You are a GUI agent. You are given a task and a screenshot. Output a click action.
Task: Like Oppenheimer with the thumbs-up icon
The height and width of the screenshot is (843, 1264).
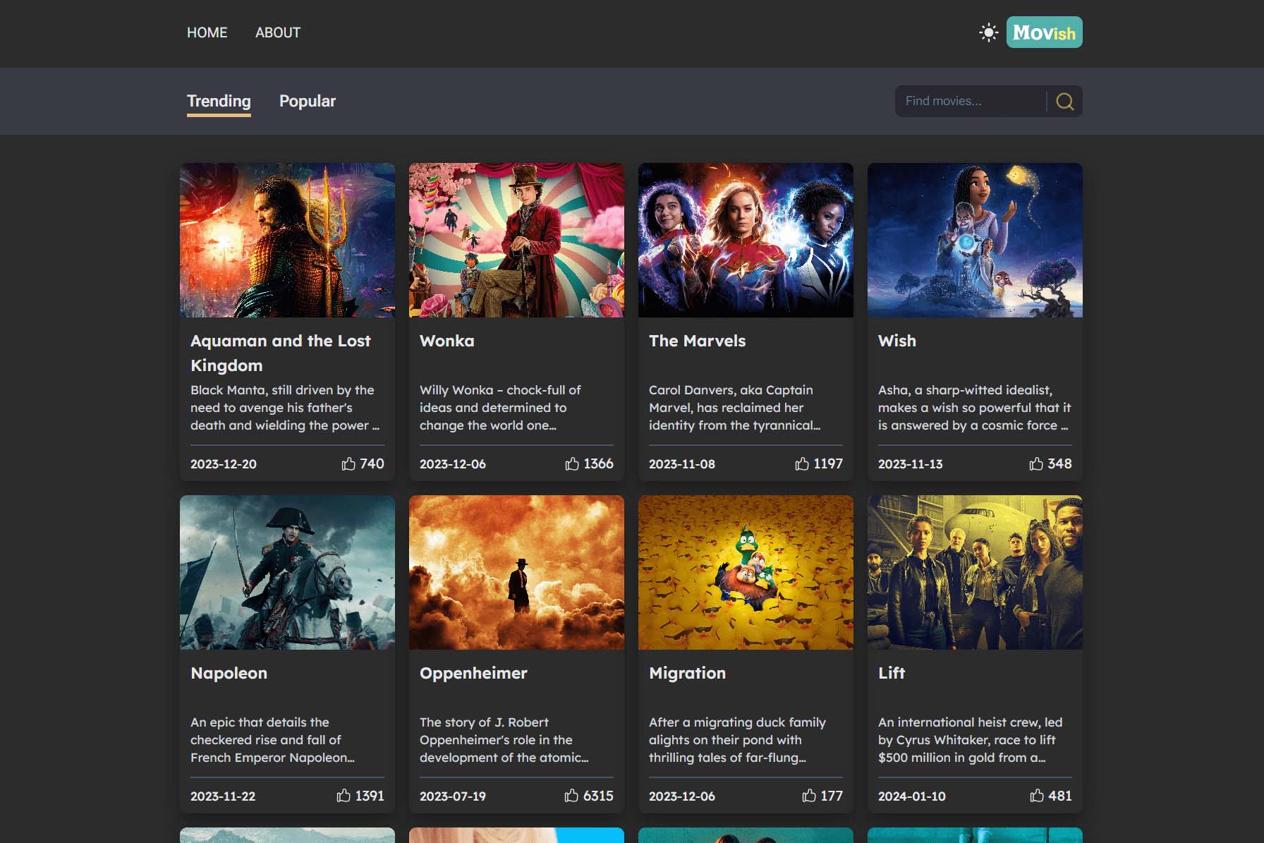click(x=572, y=796)
